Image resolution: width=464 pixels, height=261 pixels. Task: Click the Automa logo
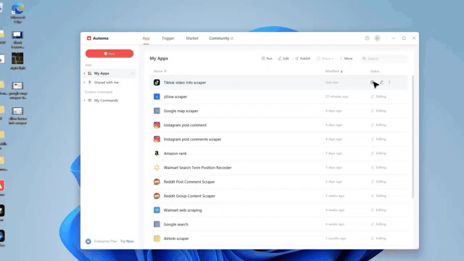click(89, 38)
